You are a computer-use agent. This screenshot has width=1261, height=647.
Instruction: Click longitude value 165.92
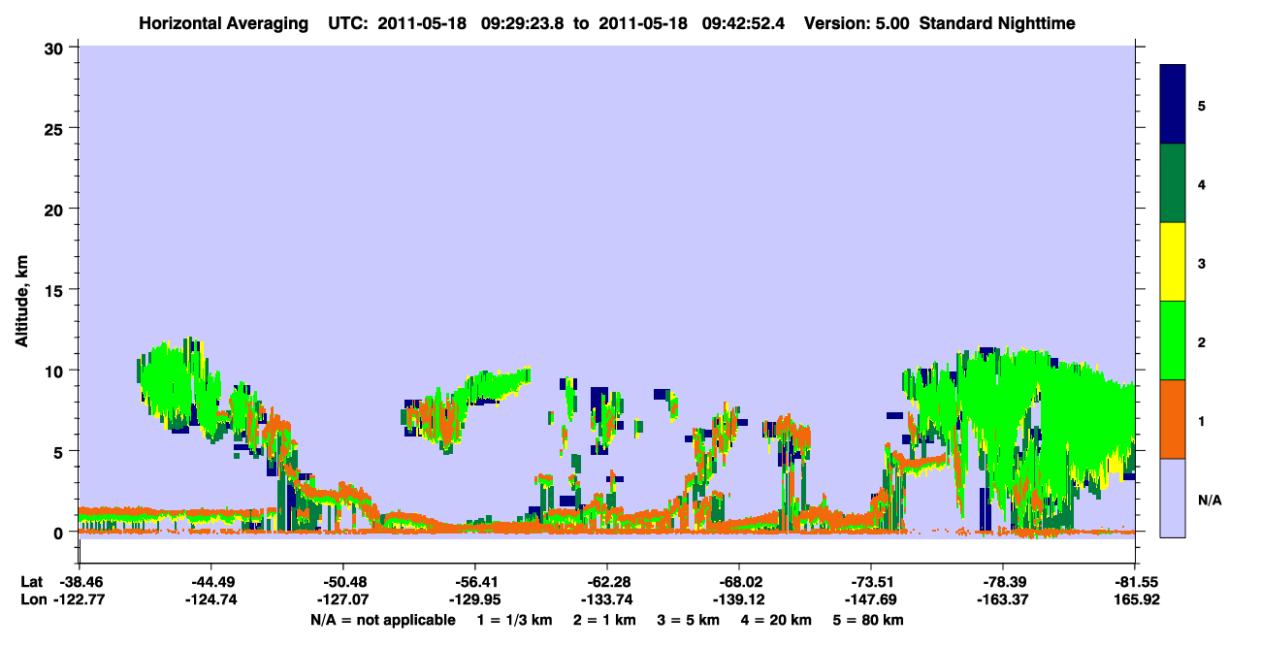[x=1135, y=599]
